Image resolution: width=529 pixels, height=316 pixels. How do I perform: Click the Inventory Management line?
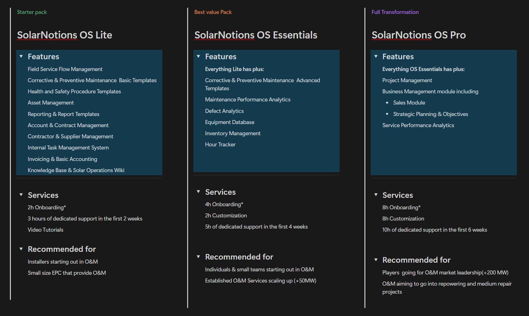coord(233,133)
